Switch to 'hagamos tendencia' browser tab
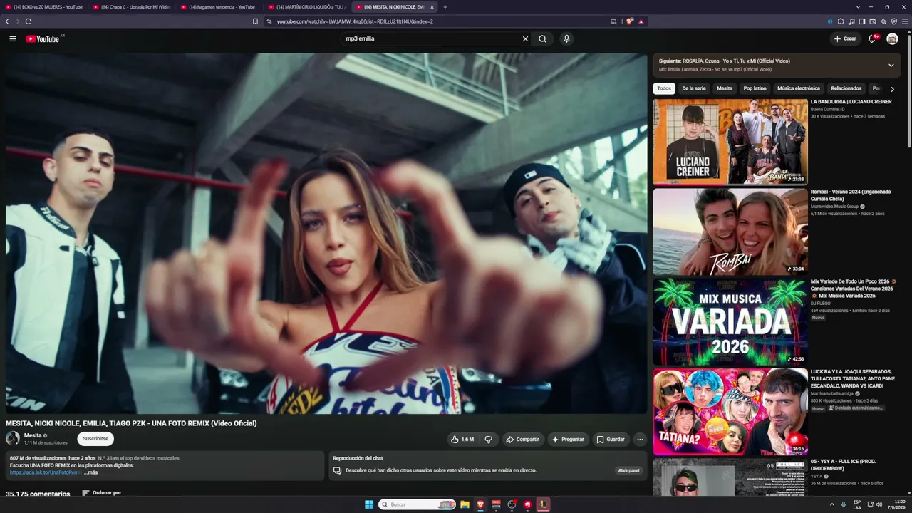The height and width of the screenshot is (513, 912). [219, 7]
